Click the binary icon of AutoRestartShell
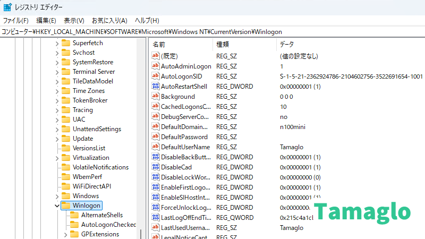425x239 pixels. [155, 86]
